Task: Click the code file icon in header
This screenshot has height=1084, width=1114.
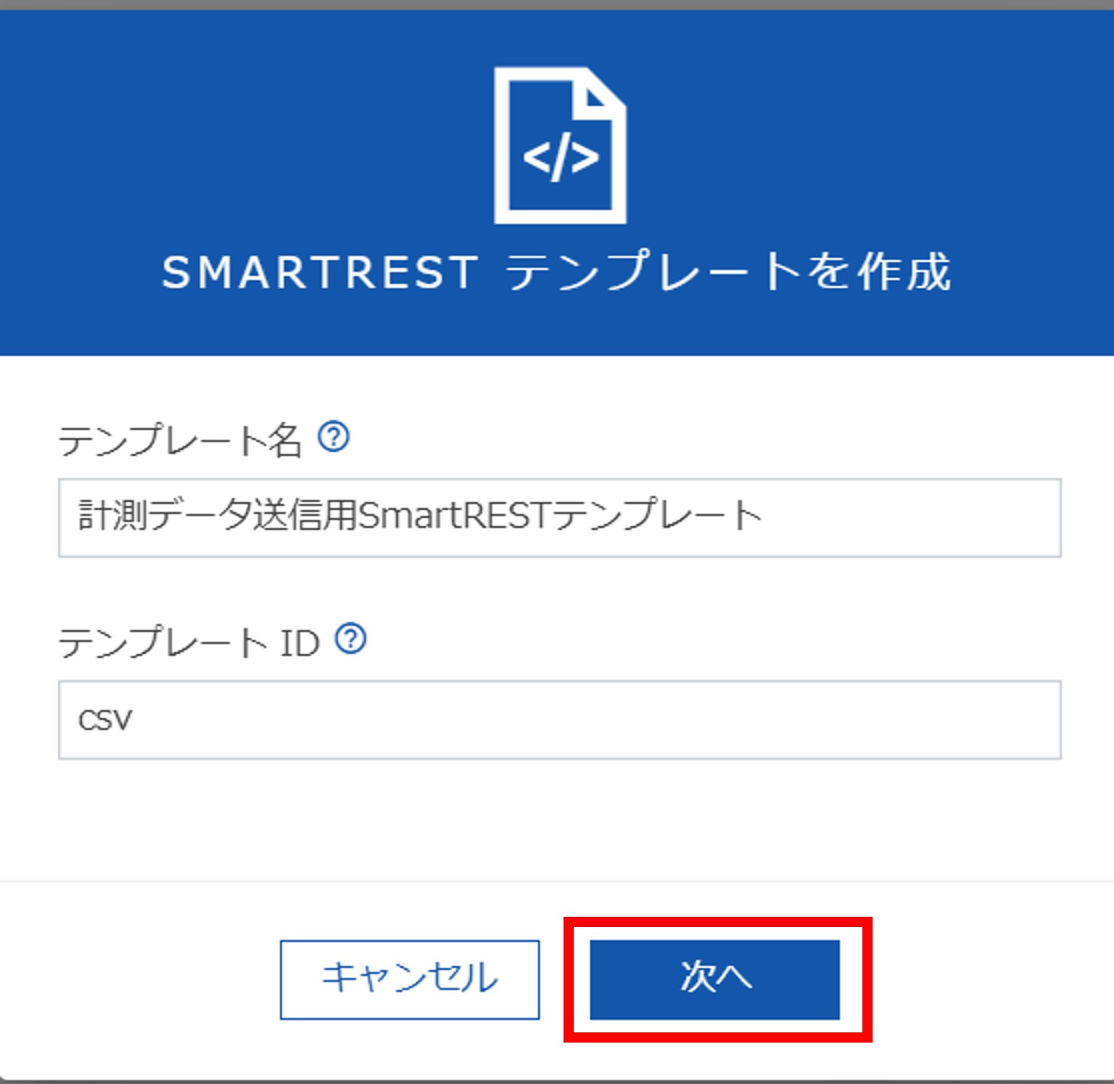Action: click(560, 145)
